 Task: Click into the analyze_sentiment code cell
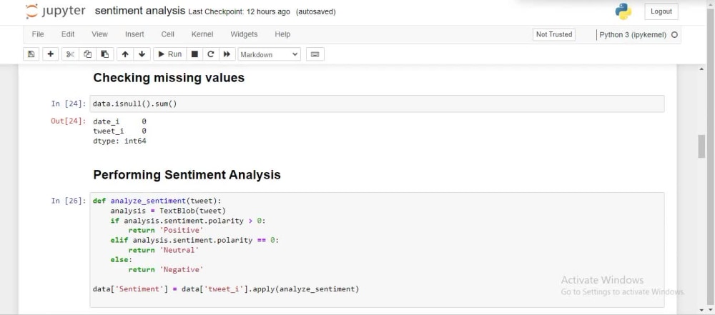tap(377, 250)
